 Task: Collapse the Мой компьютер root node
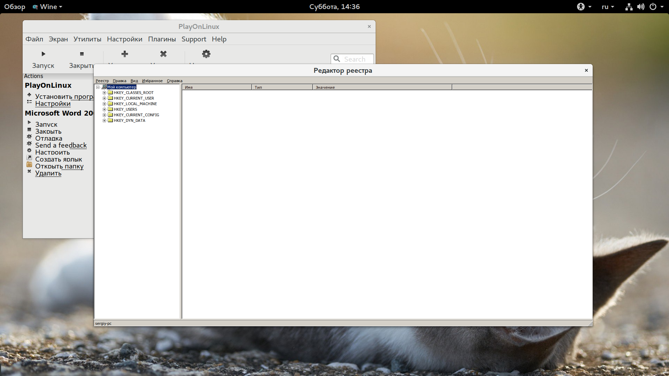pyautogui.click(x=98, y=87)
